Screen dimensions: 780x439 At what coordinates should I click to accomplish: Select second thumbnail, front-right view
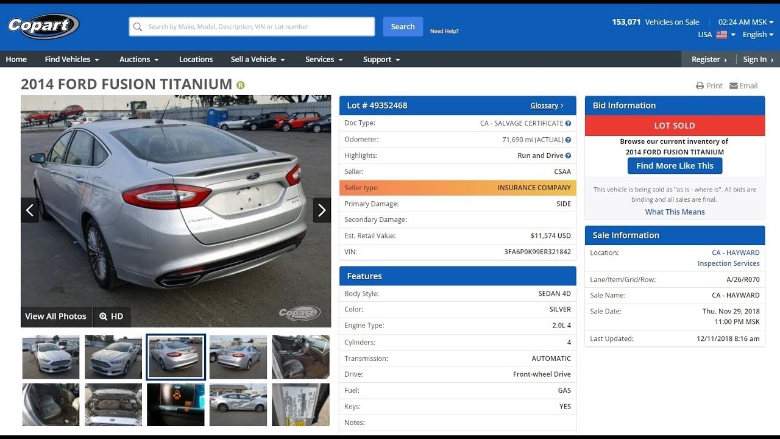(113, 357)
